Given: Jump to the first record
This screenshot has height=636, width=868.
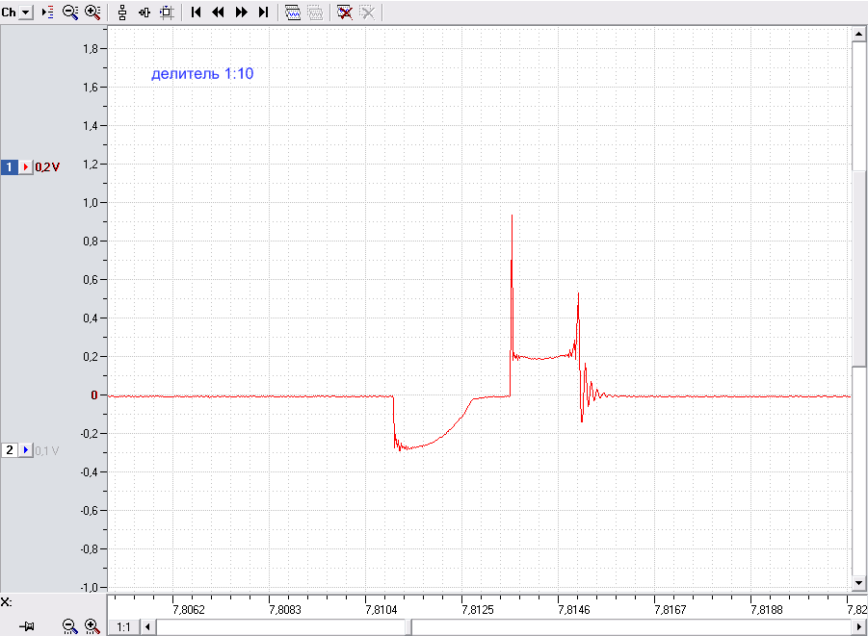Looking at the screenshot, I should tap(196, 13).
